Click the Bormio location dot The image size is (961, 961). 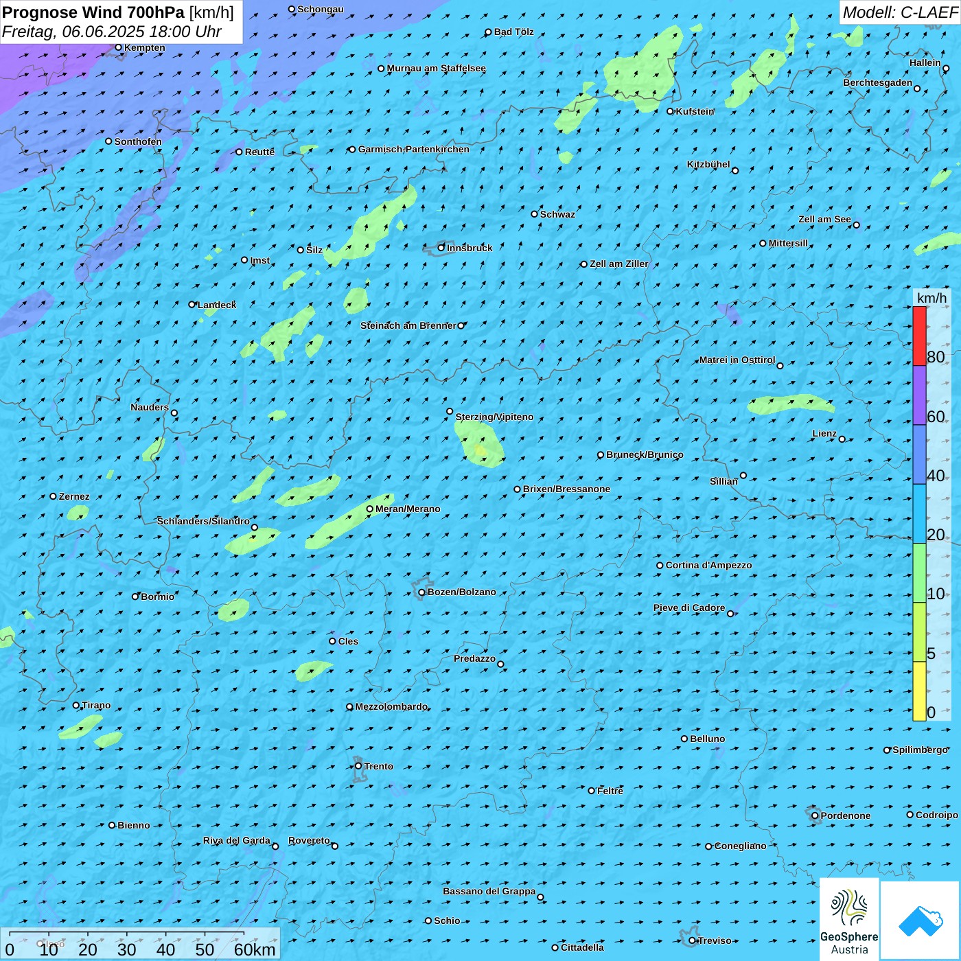click(135, 597)
